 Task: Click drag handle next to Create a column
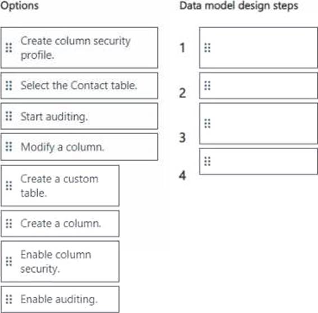tap(9, 224)
